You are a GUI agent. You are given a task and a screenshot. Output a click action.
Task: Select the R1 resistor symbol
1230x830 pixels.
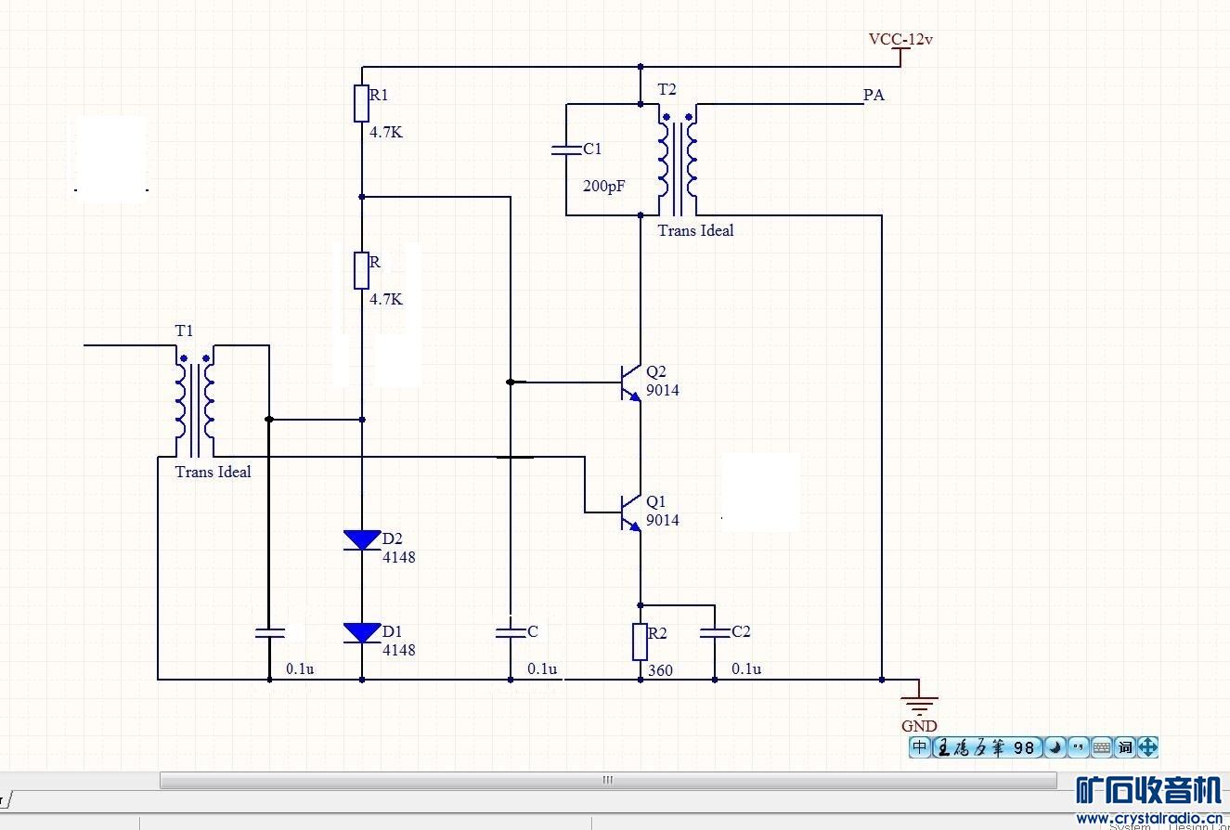[362, 103]
